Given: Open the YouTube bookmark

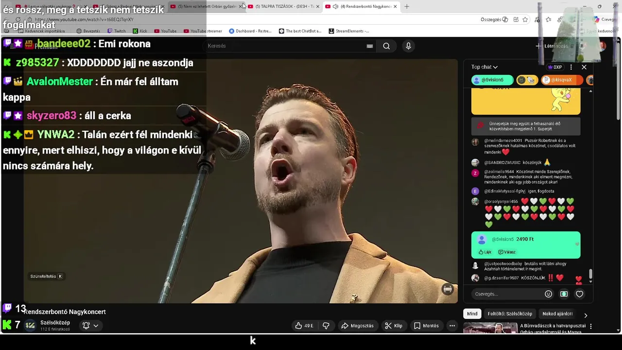Looking at the screenshot, I should click(x=165, y=31).
